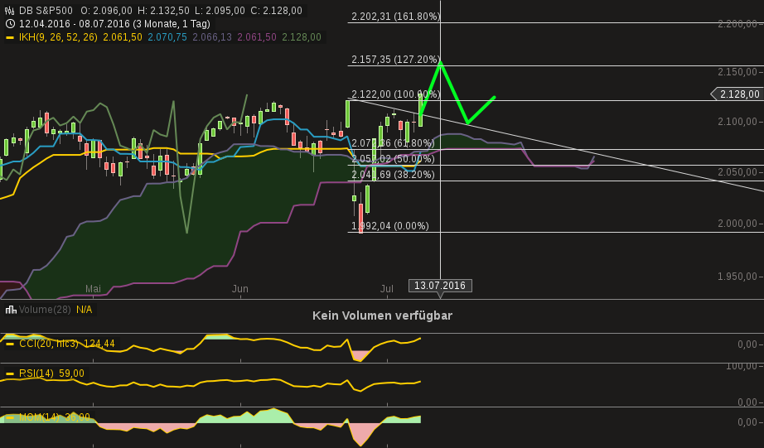
Task: Click the Volume(28) indicator label
Action: click(x=45, y=310)
